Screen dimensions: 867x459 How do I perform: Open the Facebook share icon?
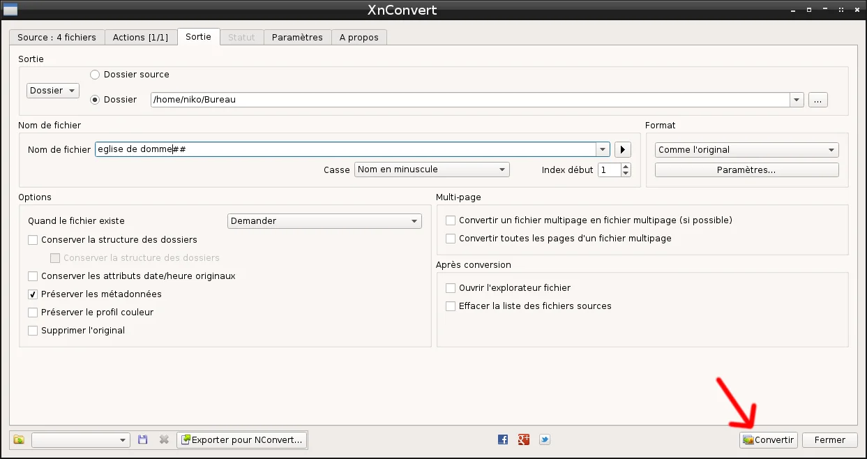pos(503,439)
